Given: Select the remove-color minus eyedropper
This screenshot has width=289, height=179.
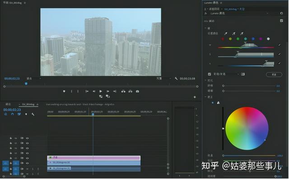Looking at the screenshot, I should (242, 33).
